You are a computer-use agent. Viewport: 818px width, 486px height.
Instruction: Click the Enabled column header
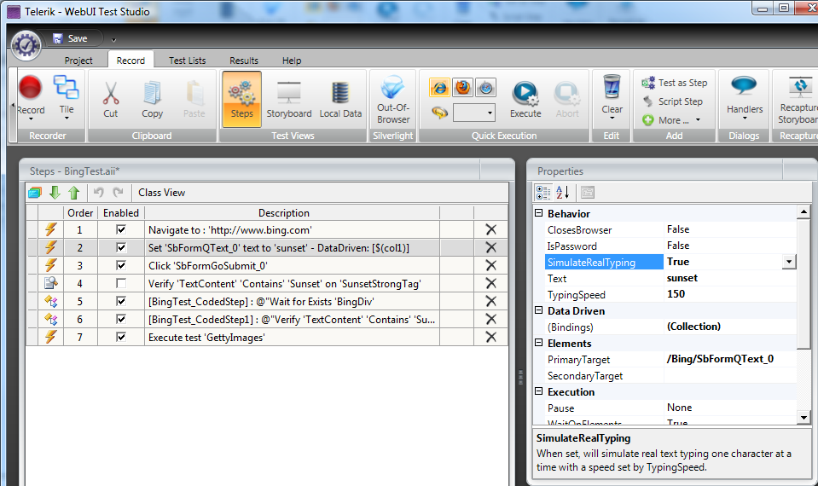121,213
